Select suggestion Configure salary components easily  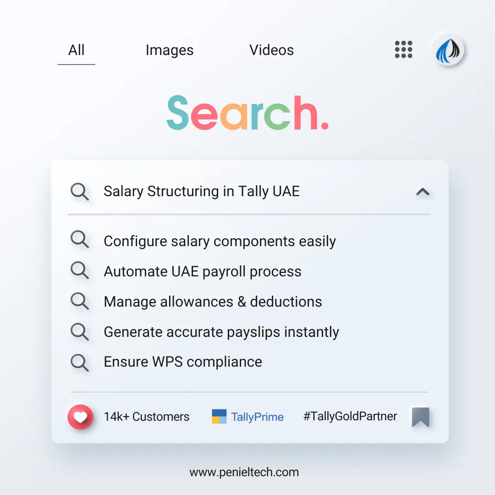220,241
